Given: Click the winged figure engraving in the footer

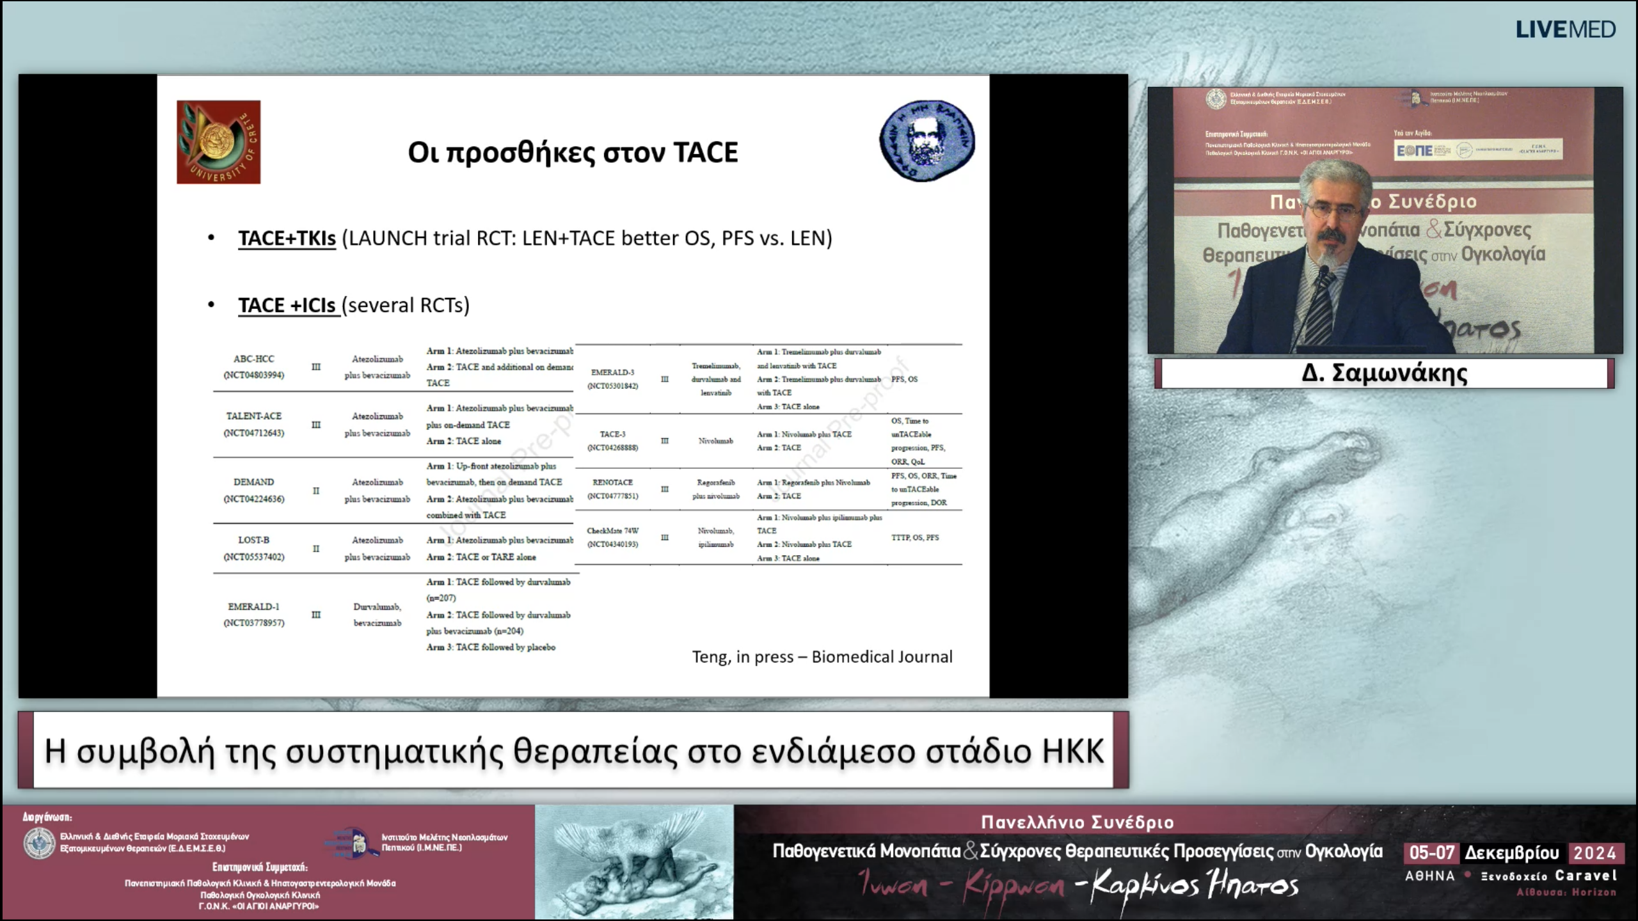Looking at the screenshot, I should (x=634, y=862).
